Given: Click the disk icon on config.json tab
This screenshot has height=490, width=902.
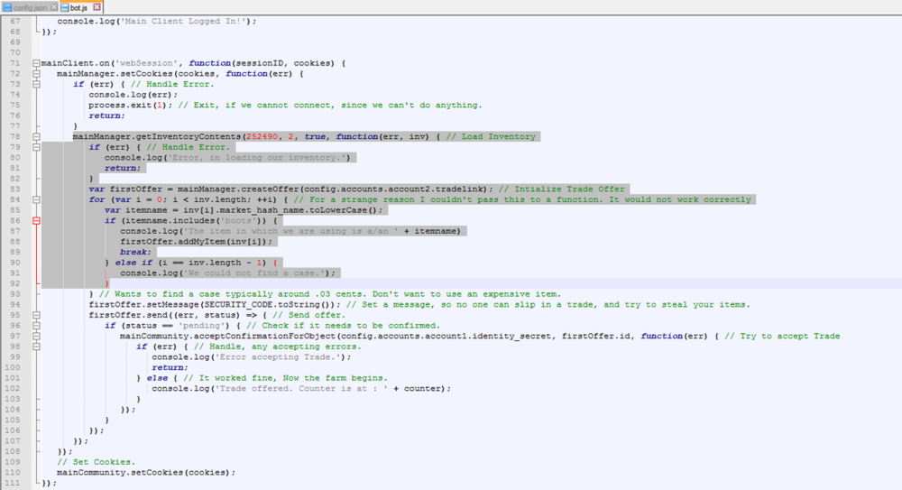Looking at the screenshot, I should [x=6, y=6].
